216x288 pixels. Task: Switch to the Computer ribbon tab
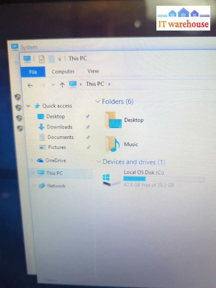pyautogui.click(x=63, y=72)
